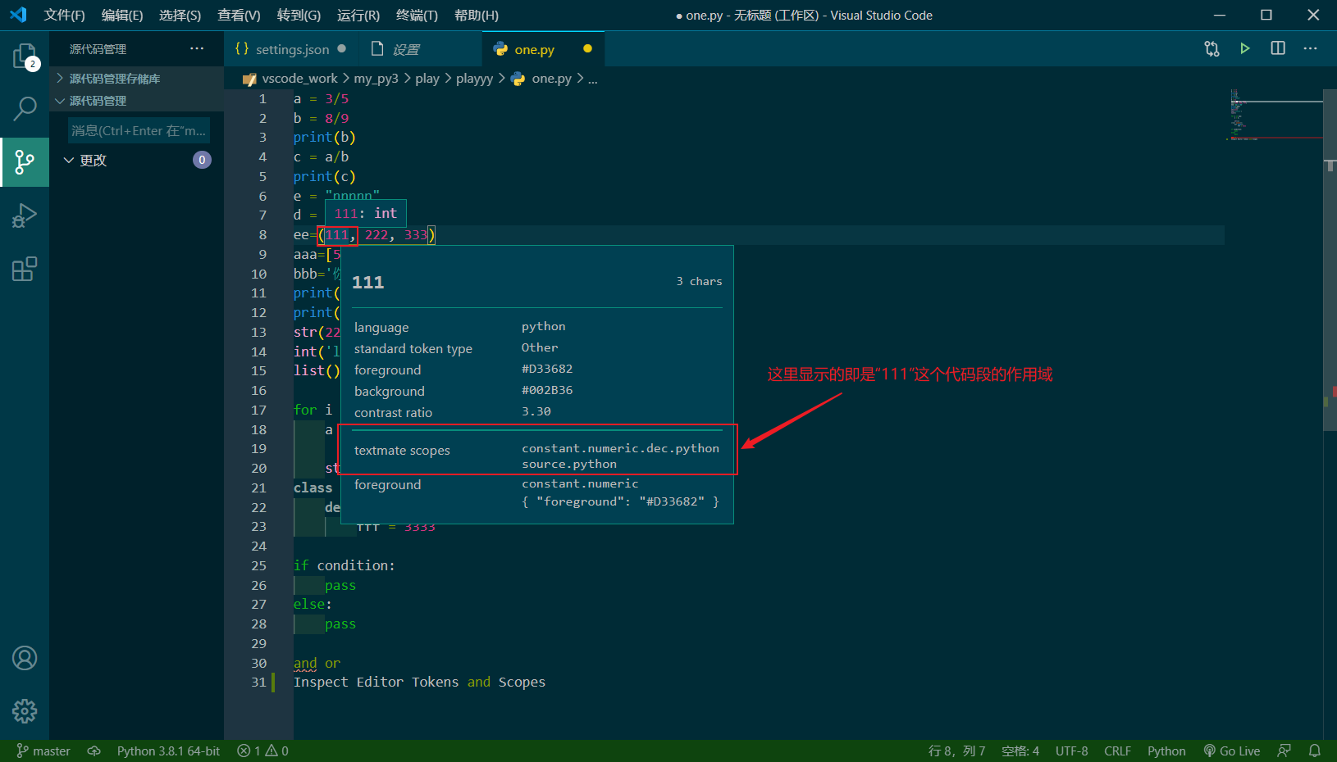Open the 帮助(H) menu
This screenshot has height=762, width=1337.
[x=477, y=15]
